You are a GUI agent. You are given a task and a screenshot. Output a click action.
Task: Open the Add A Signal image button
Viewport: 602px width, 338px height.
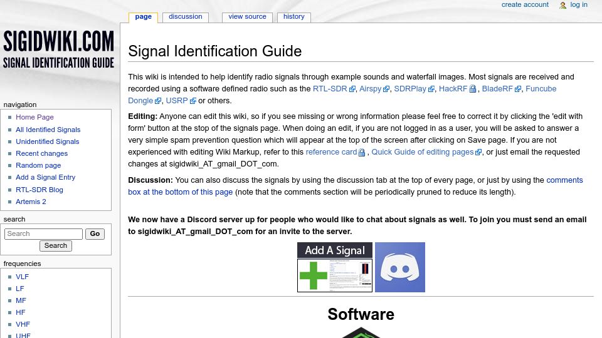click(335, 267)
